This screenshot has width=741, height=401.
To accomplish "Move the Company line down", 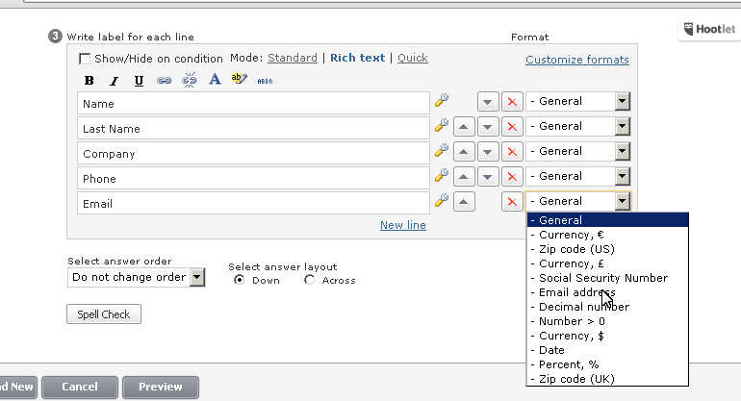I will tap(488, 152).
